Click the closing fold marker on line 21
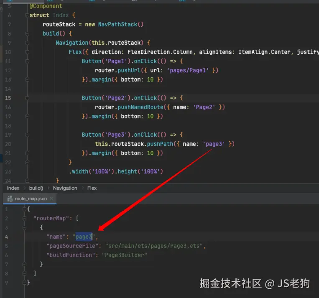The width and height of the screenshot is (319, 298). 27,153
